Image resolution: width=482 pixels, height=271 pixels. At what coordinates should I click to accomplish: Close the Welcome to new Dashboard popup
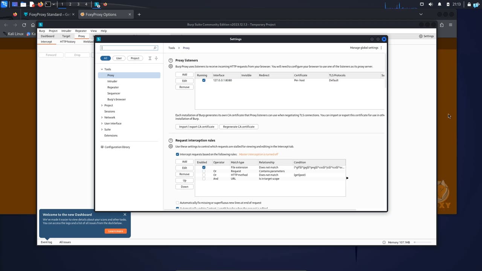tap(125, 215)
